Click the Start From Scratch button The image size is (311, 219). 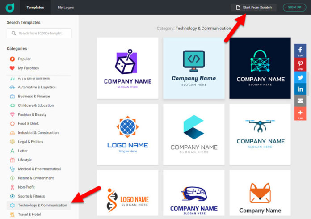click(254, 8)
